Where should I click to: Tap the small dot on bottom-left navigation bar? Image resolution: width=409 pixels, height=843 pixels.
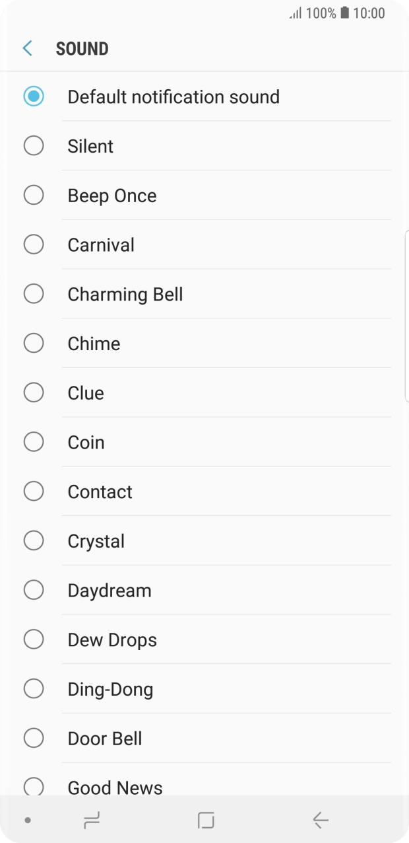coord(26,819)
